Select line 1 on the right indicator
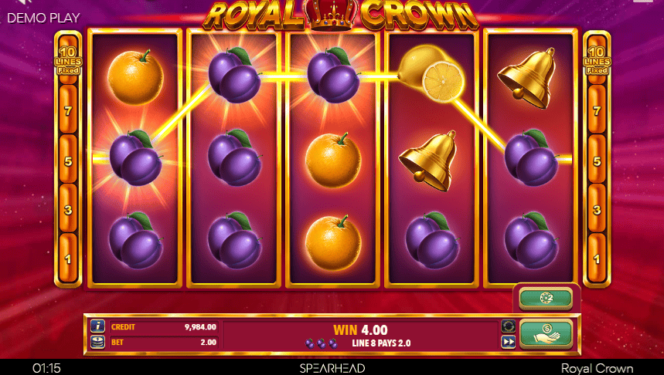 coord(597,258)
